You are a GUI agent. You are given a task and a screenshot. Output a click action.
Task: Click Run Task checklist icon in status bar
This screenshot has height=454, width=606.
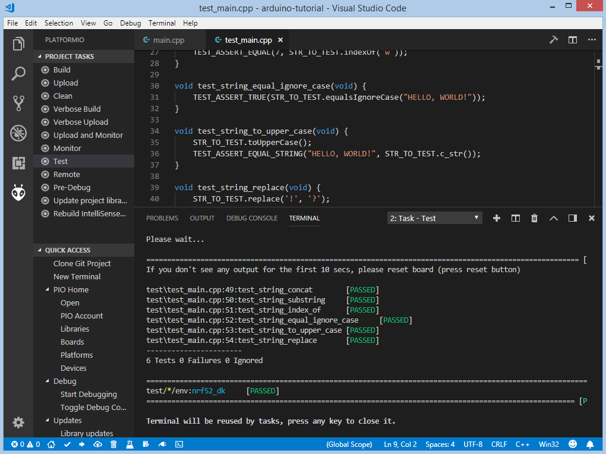point(146,444)
